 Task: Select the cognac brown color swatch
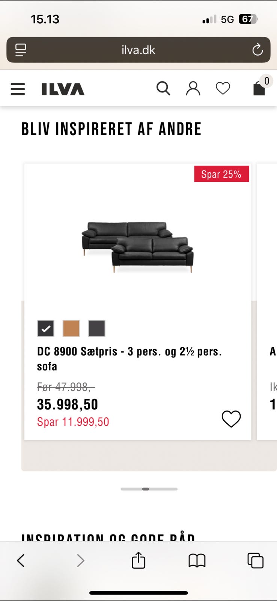pos(71,329)
